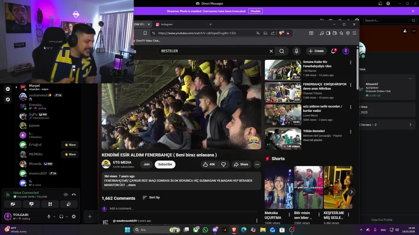
Task: Open microphone input options arrow in Discord
Action: 54,216
